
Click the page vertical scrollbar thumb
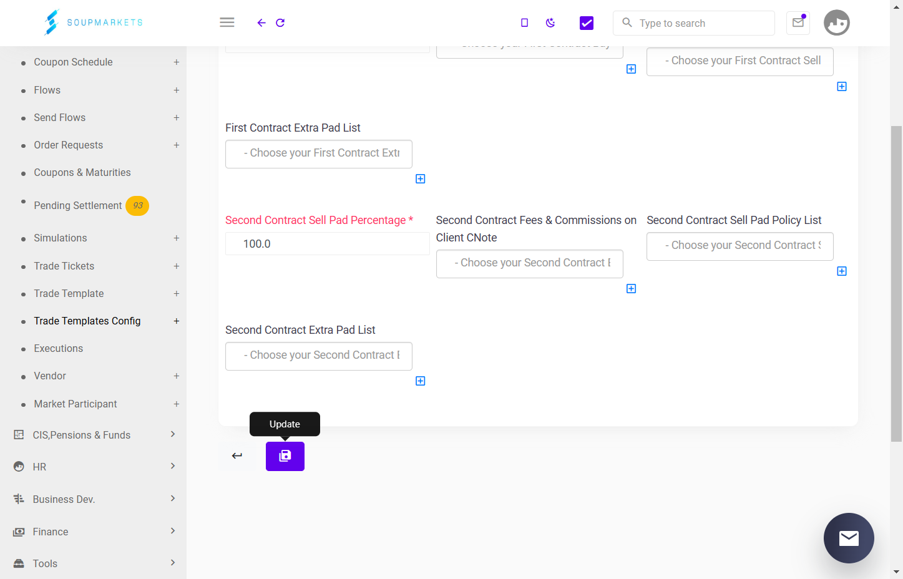click(x=897, y=284)
